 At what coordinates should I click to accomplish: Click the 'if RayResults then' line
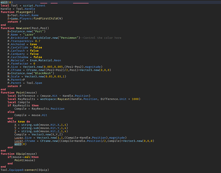tap(23, 106)
